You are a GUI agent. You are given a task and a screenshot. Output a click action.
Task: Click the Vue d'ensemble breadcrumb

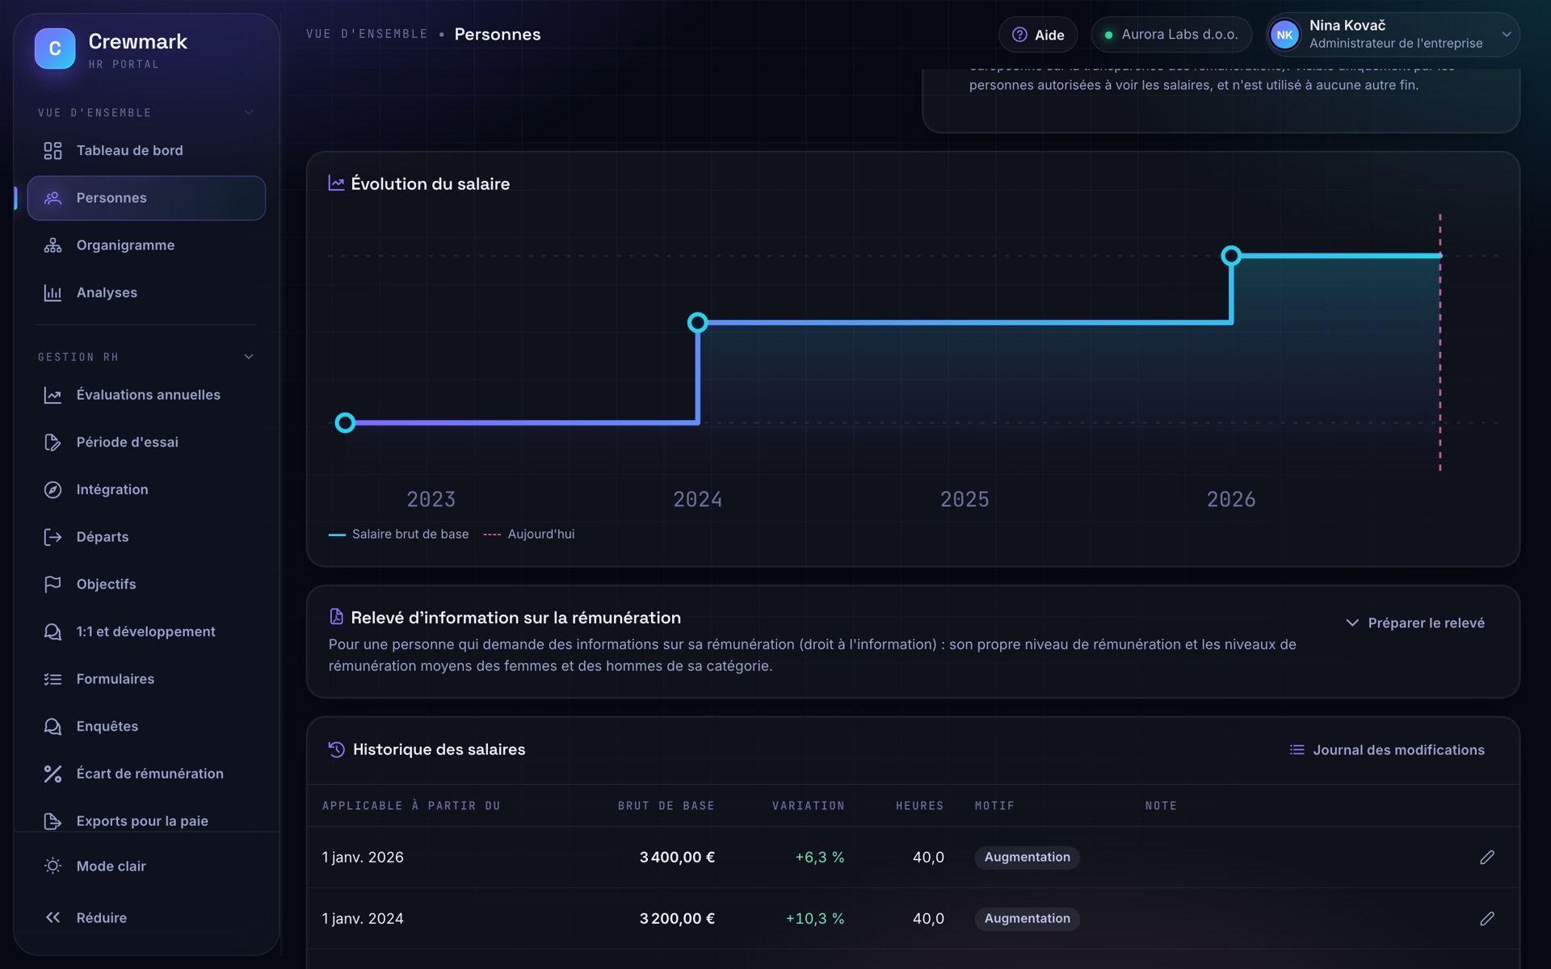[x=367, y=34]
